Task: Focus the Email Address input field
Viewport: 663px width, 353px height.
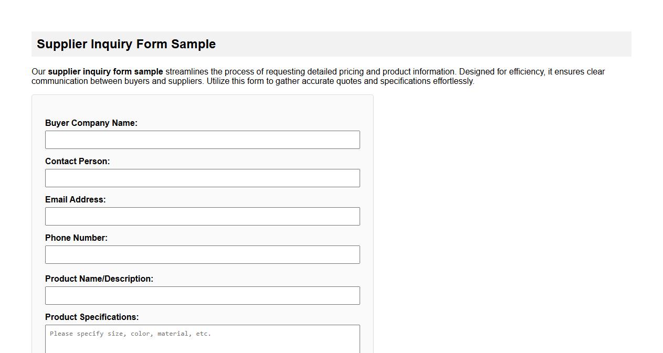Action: [x=202, y=216]
